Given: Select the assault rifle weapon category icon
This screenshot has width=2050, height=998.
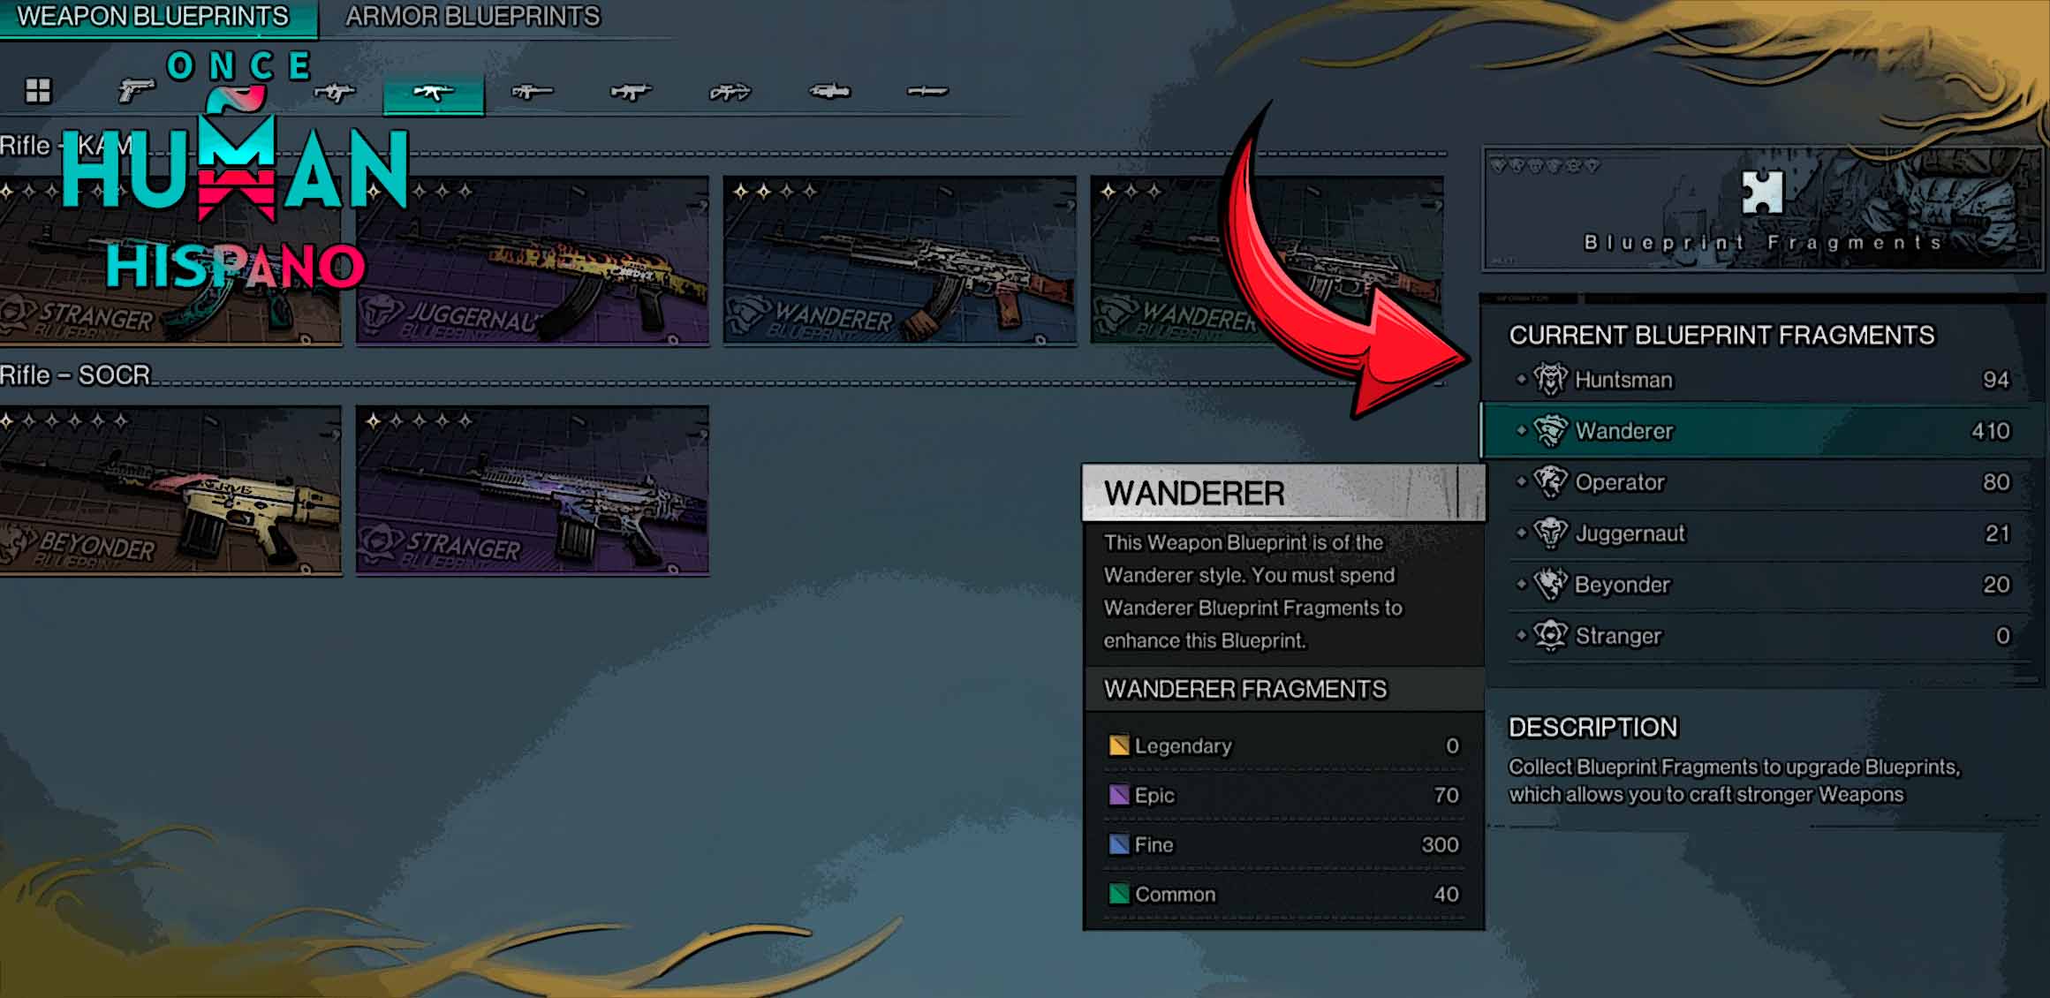Looking at the screenshot, I should [x=433, y=92].
